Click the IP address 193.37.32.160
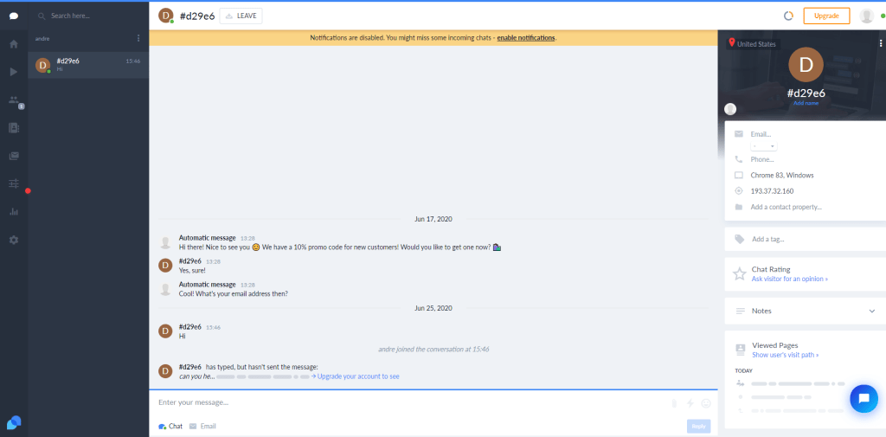Screen dimensions: 886x437 (772, 191)
